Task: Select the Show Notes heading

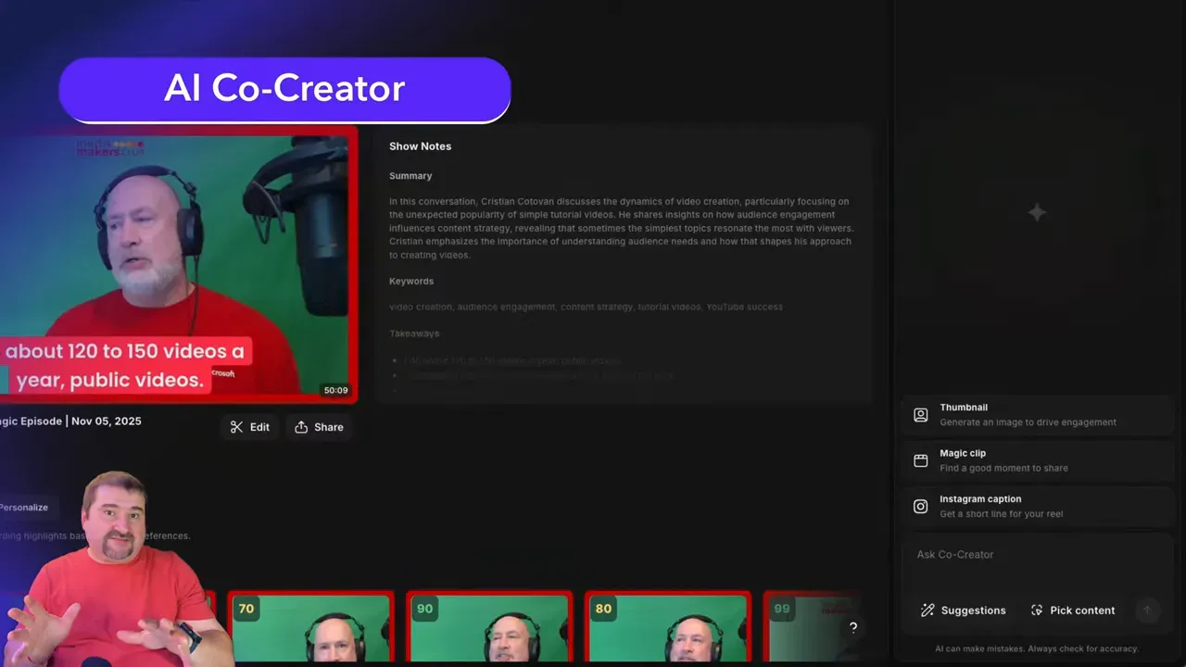Action: 420,145
